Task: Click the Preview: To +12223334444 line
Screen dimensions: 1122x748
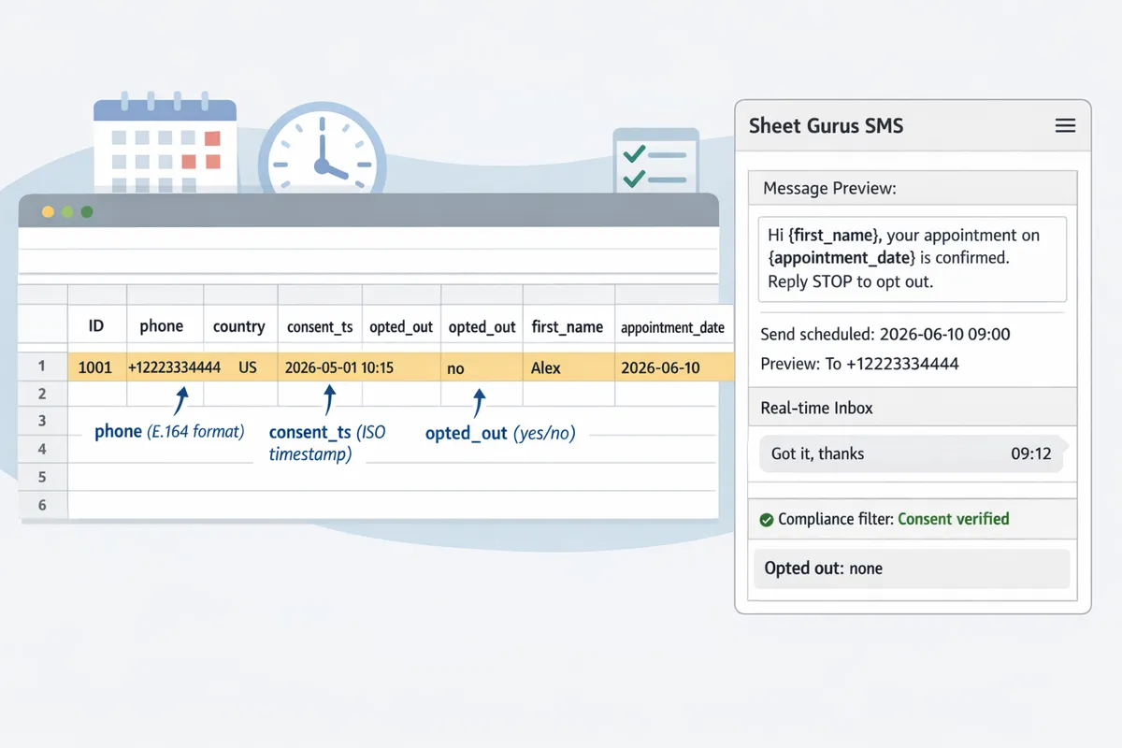Action: pyautogui.click(x=859, y=364)
